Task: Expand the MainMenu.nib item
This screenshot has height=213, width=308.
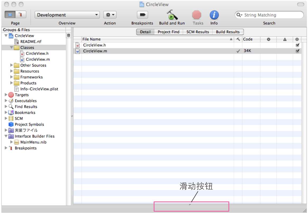Action: [11, 142]
